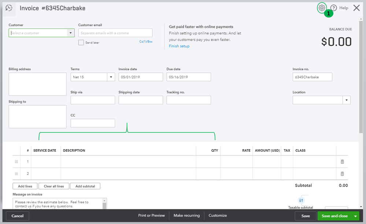
Task: Choose Make recurring in footer
Action: click(x=186, y=216)
